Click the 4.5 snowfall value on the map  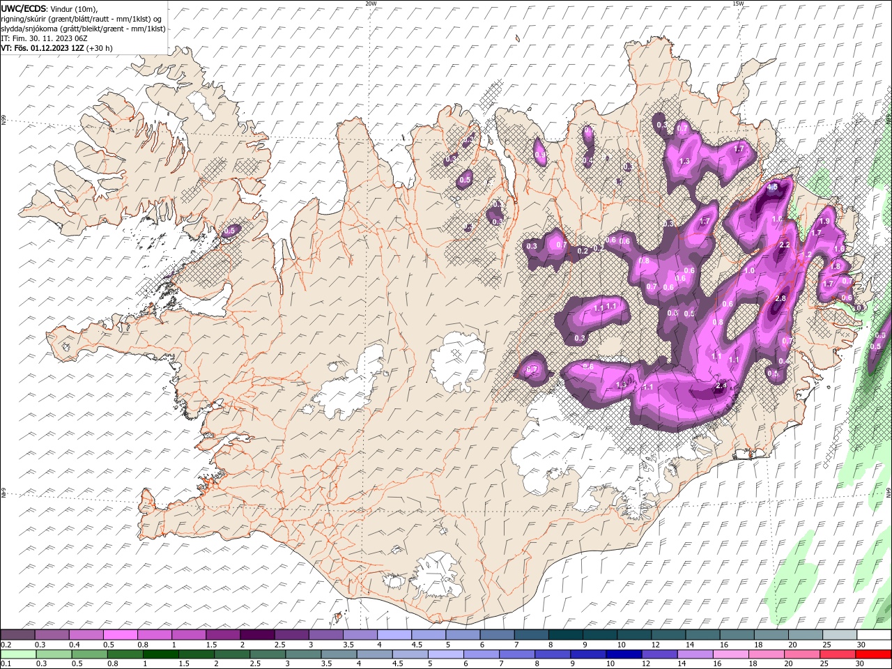[x=772, y=187]
